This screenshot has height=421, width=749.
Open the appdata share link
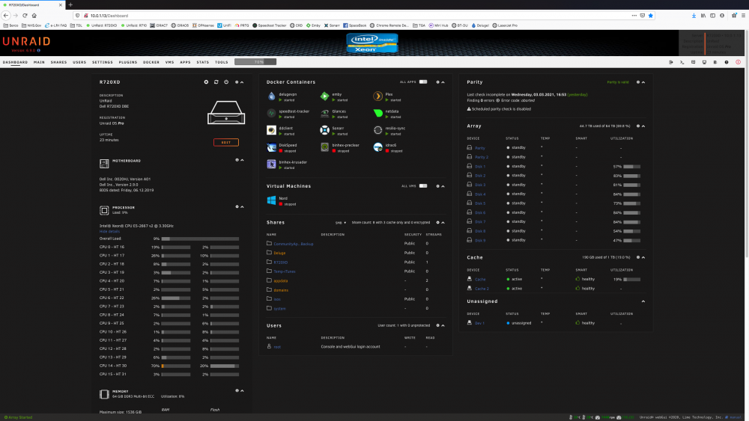(x=281, y=281)
